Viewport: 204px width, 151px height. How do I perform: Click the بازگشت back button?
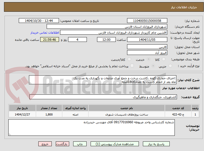click(62, 144)
